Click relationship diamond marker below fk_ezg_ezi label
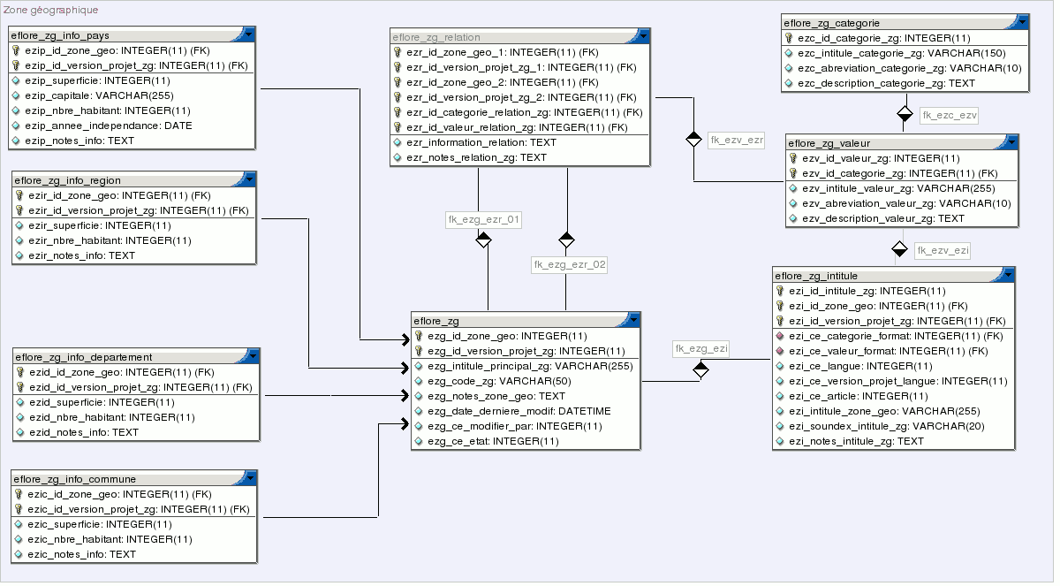1060x586 pixels. pyautogui.click(x=700, y=369)
